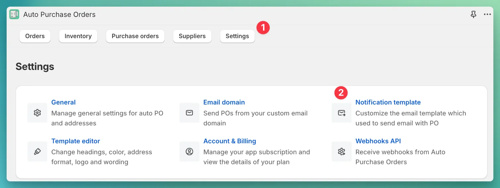Select the Settings tab
Viewport: 500px width, 188px height.
[x=237, y=36]
